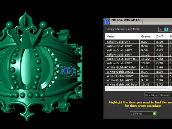Select the Yellow Gold:18KY row

click(138, 54)
